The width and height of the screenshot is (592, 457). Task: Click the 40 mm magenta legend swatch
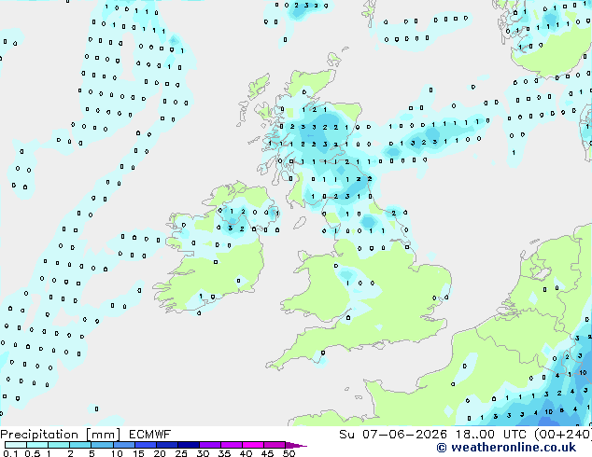[253, 445]
